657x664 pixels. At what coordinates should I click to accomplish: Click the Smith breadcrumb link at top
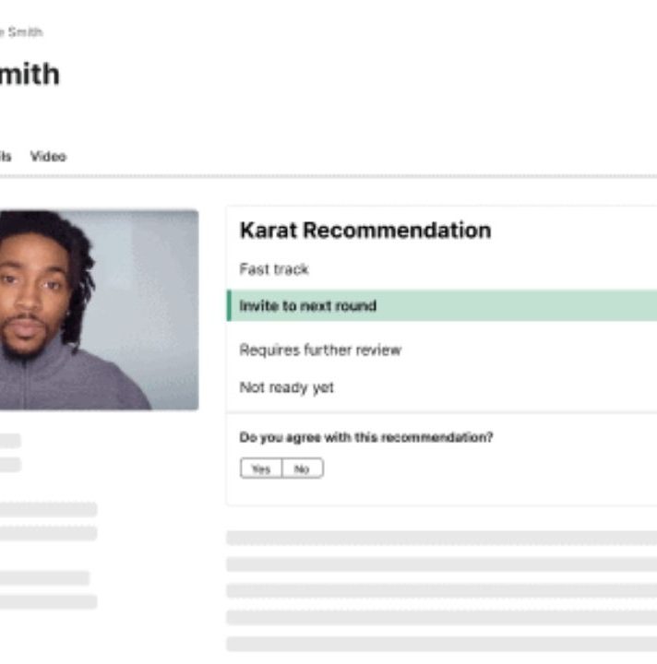[x=21, y=32]
